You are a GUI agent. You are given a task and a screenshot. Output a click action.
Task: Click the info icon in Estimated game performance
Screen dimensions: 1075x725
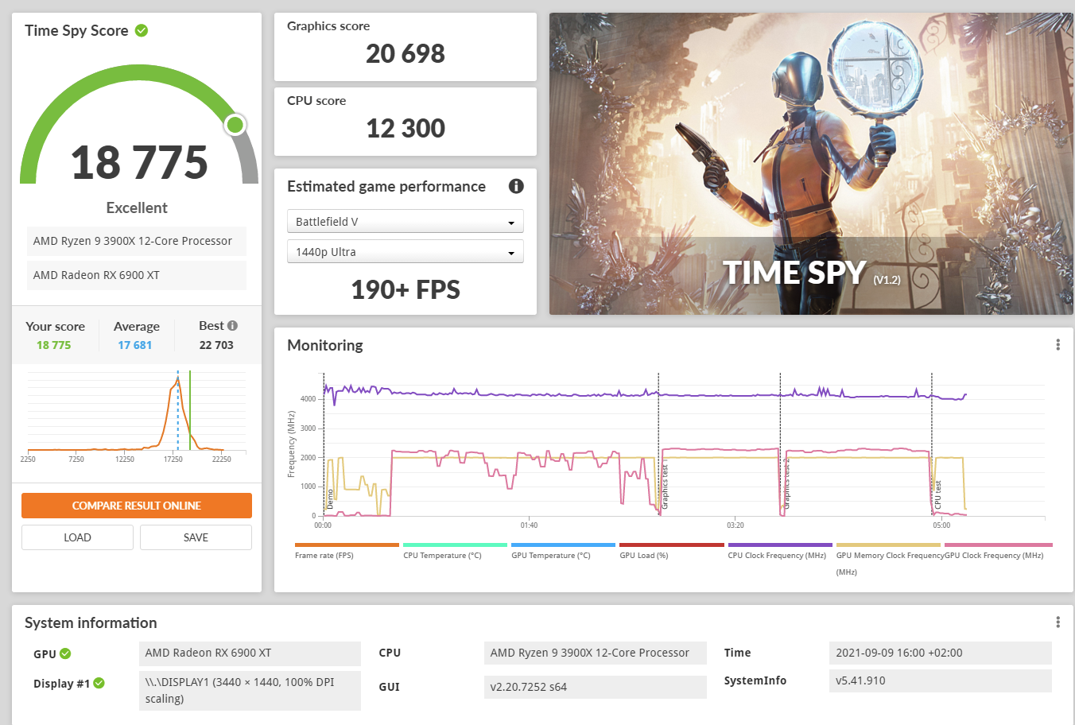point(516,186)
